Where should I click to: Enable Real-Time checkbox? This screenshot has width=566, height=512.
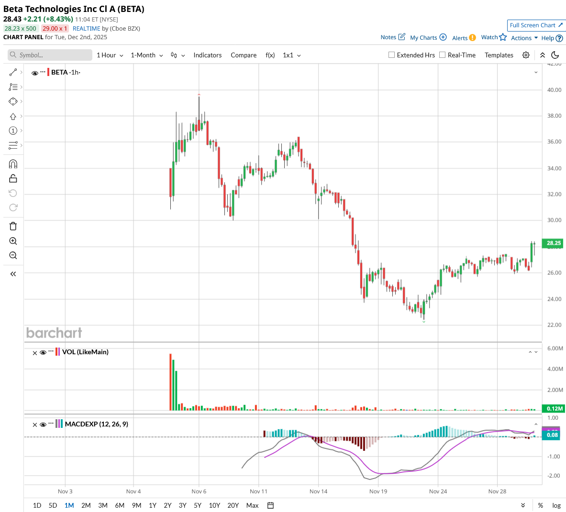point(442,55)
